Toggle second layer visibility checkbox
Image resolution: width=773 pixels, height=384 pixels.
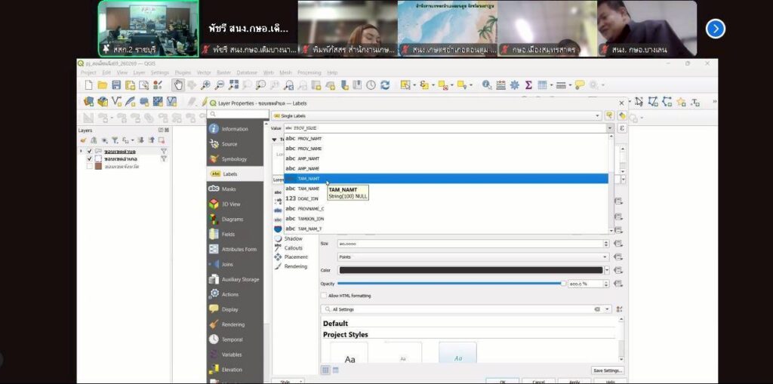click(90, 158)
